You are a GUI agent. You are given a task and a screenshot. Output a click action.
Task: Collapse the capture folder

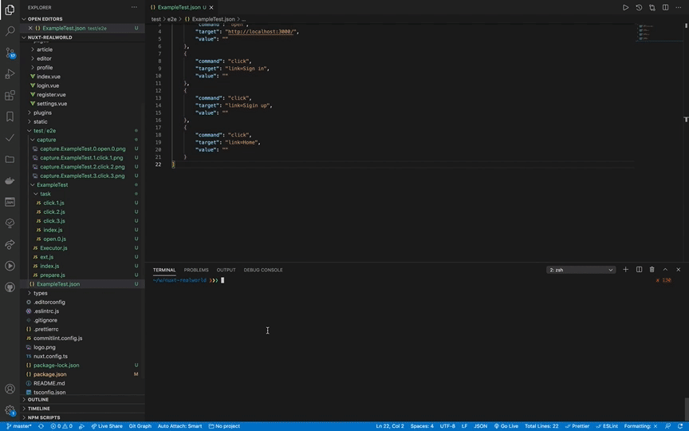coord(46,140)
